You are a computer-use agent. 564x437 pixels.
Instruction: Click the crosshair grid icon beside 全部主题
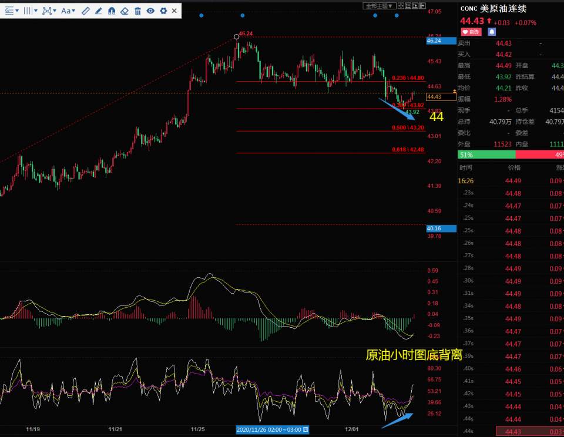[x=401, y=6]
